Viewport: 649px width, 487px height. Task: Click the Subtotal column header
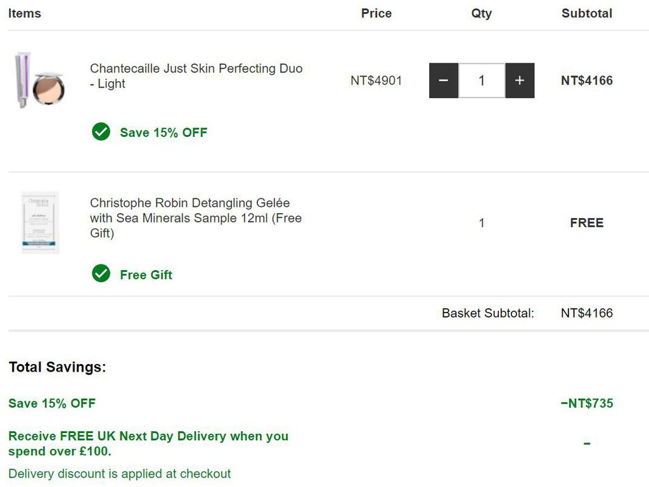tap(587, 13)
